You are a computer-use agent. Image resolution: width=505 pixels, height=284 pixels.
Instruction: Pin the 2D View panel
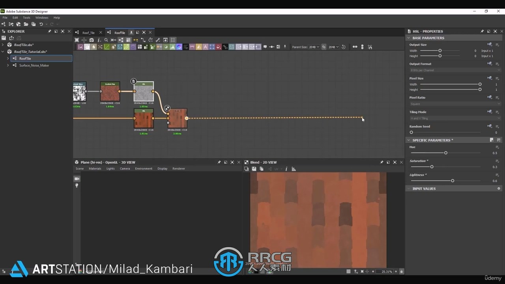pos(382,162)
